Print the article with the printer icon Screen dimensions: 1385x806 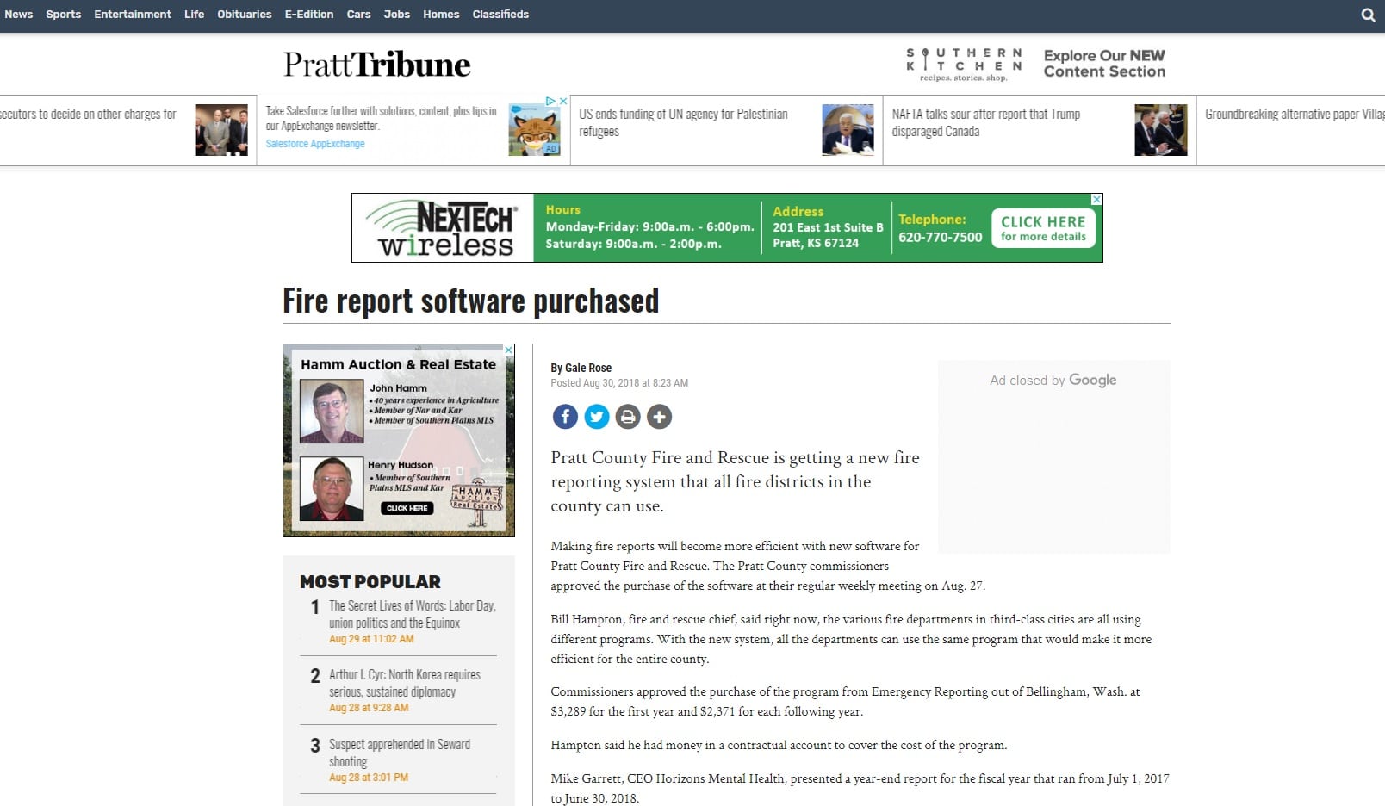(628, 417)
